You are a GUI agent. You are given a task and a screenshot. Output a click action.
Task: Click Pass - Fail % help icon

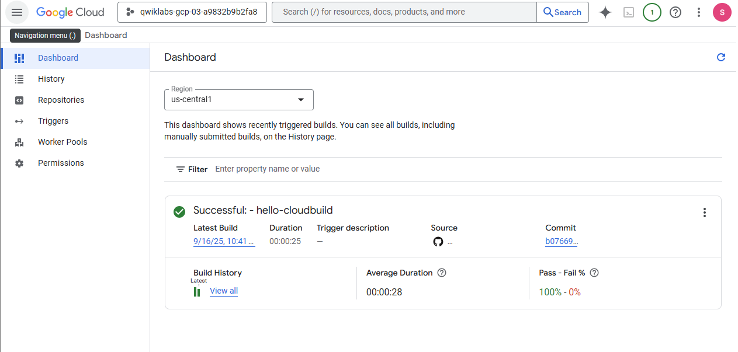[594, 273]
